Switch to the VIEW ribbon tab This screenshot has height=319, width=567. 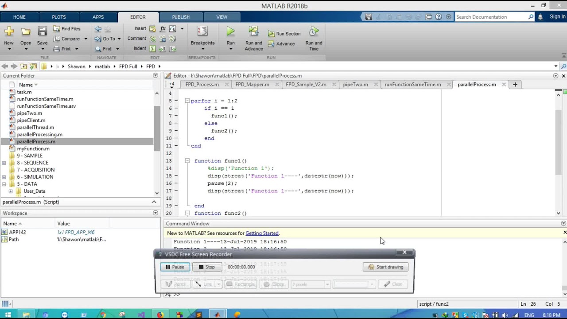(x=222, y=17)
